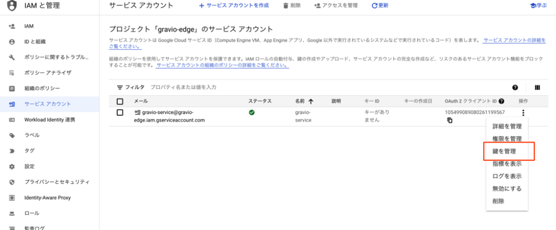Open サービス アカウントの組織のポリシーの詳細 link

click(x=222, y=65)
